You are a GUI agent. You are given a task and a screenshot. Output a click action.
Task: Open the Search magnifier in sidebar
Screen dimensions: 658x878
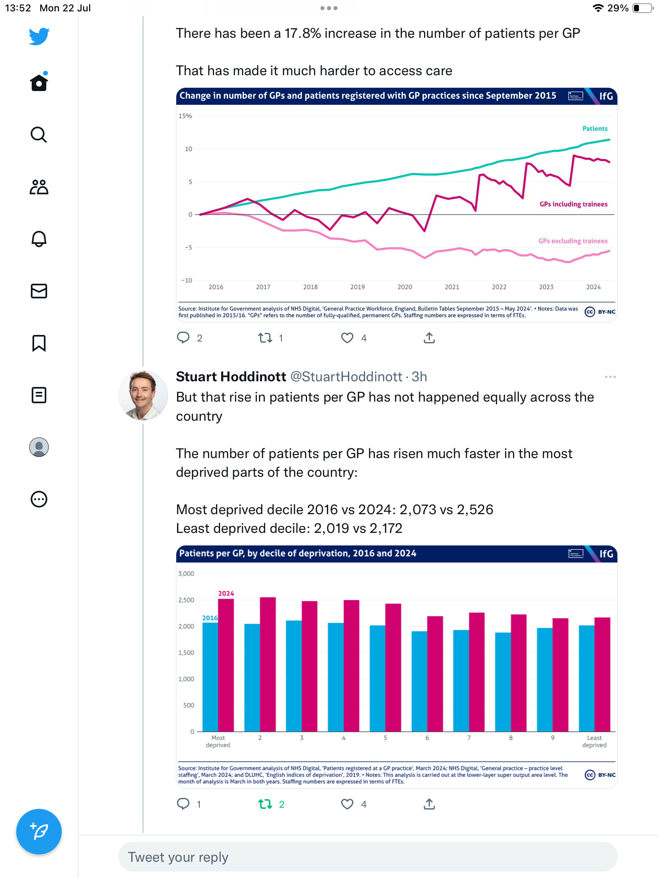pos(39,135)
